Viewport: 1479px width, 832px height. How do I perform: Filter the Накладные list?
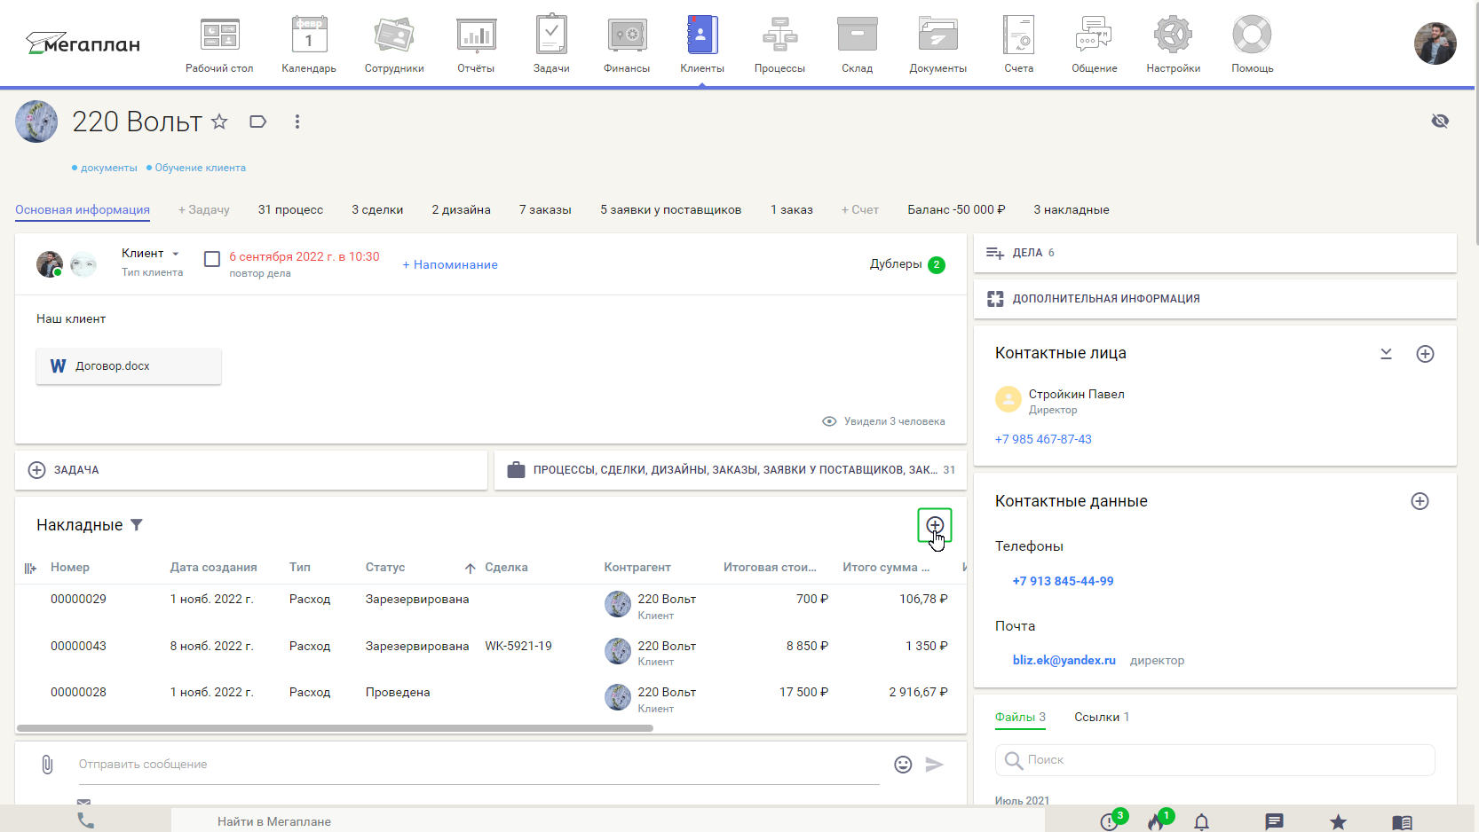pos(137,525)
